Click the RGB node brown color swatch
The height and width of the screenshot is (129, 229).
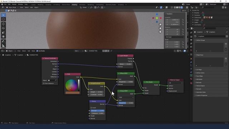tap(72, 93)
